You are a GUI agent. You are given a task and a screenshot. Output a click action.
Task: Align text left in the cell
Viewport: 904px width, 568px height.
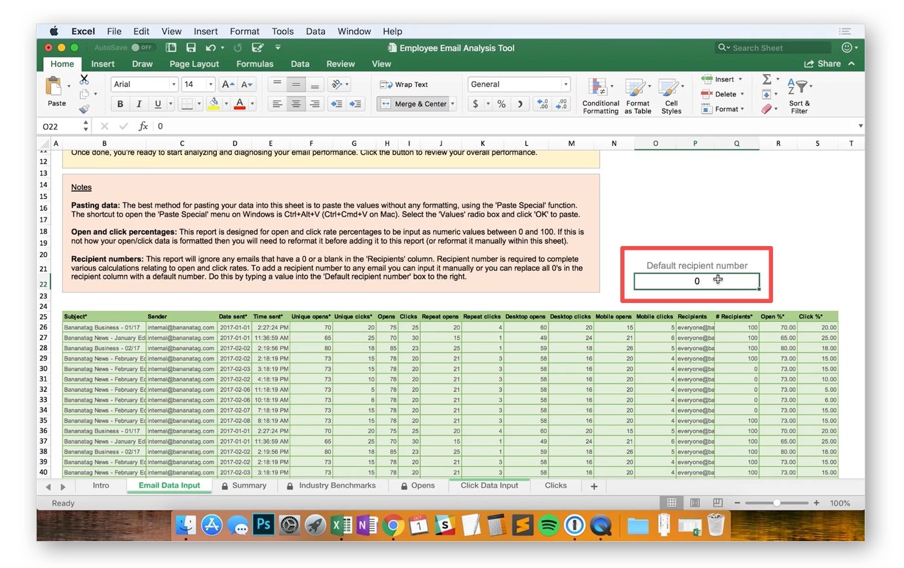277,104
